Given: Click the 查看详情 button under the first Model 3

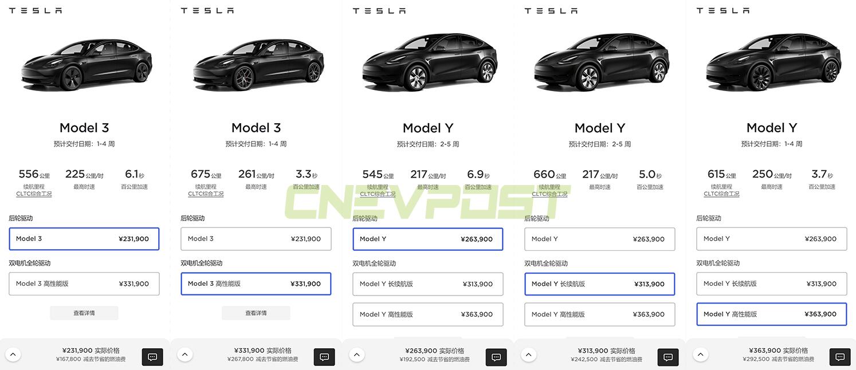Looking at the screenshot, I should [84, 313].
